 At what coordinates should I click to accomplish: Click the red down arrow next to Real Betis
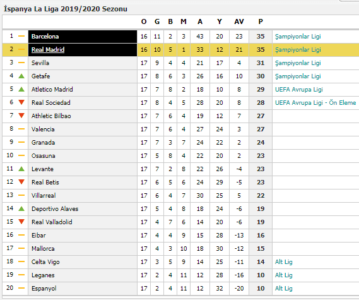21,182
